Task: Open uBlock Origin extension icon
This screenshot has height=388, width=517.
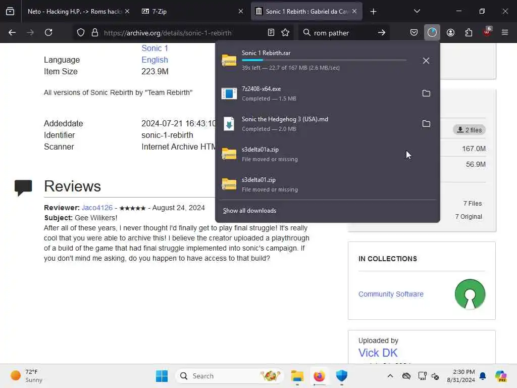Action: coord(487,32)
